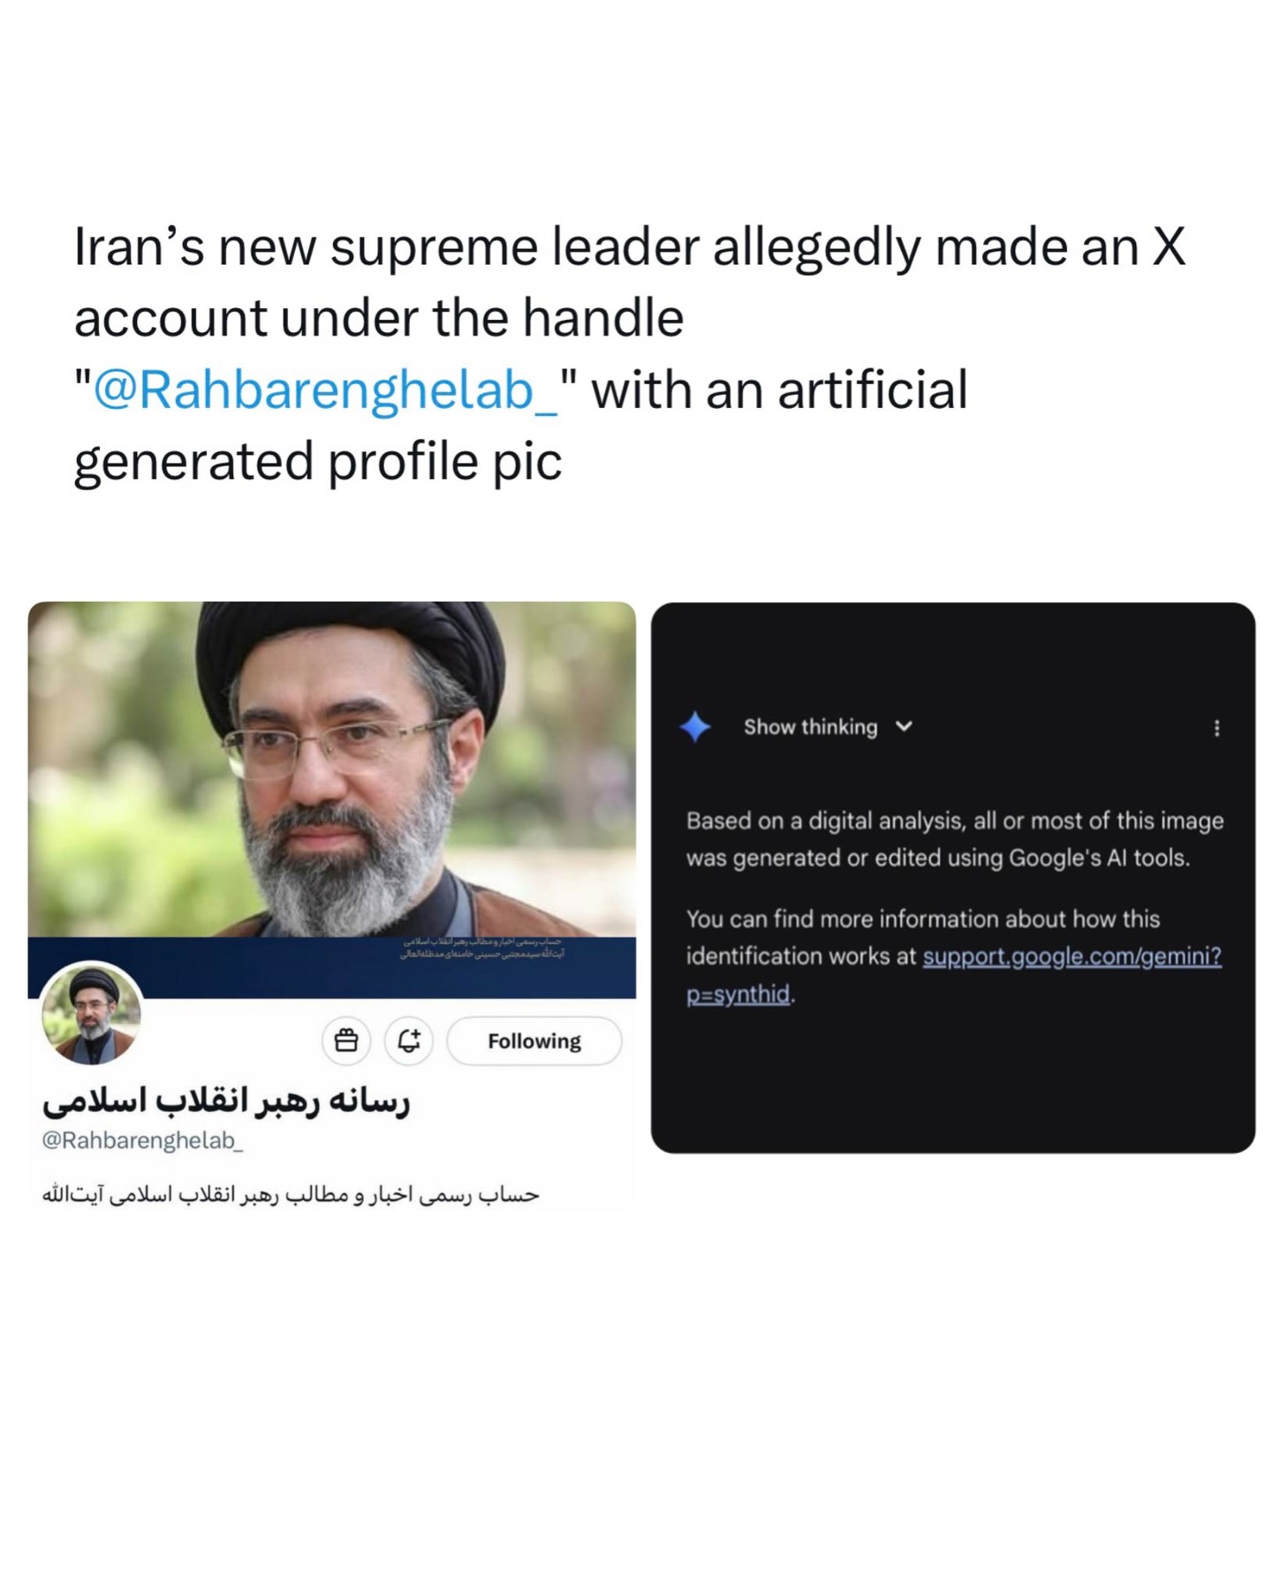Click the Persian caption on blue banner strip
This screenshot has height=1590, width=1272.
point(482,948)
